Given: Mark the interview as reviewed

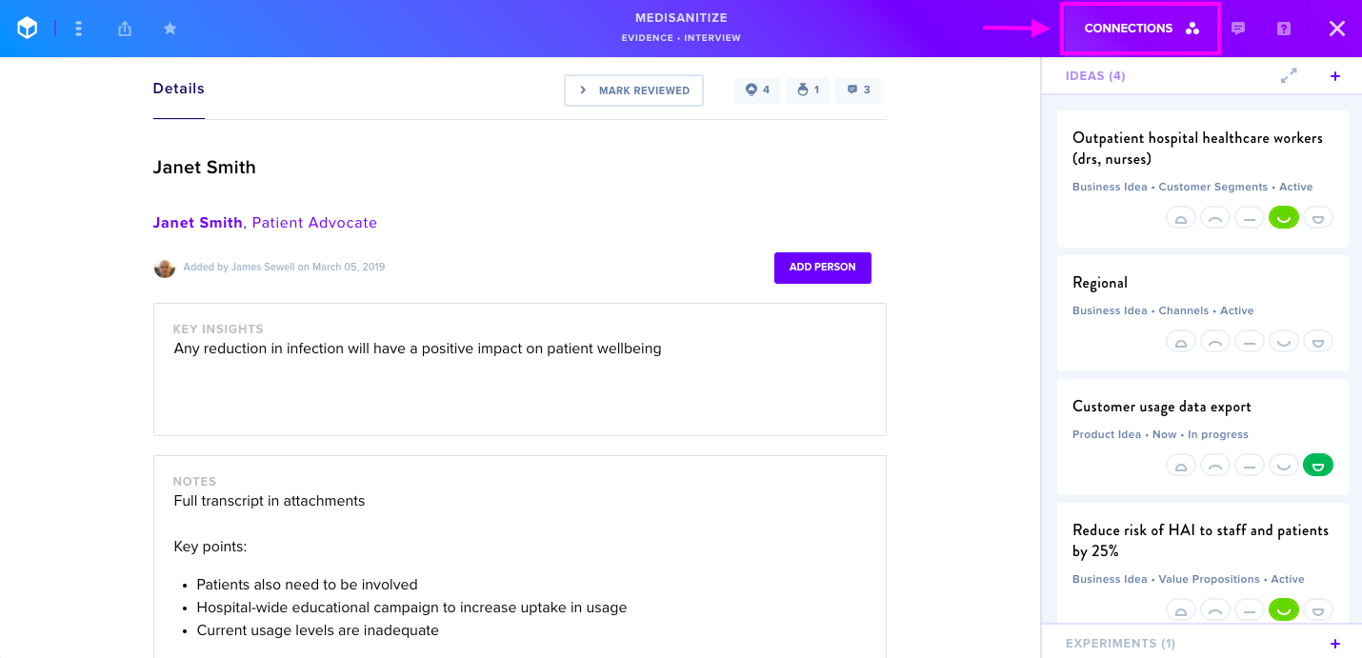Looking at the screenshot, I should click(633, 90).
